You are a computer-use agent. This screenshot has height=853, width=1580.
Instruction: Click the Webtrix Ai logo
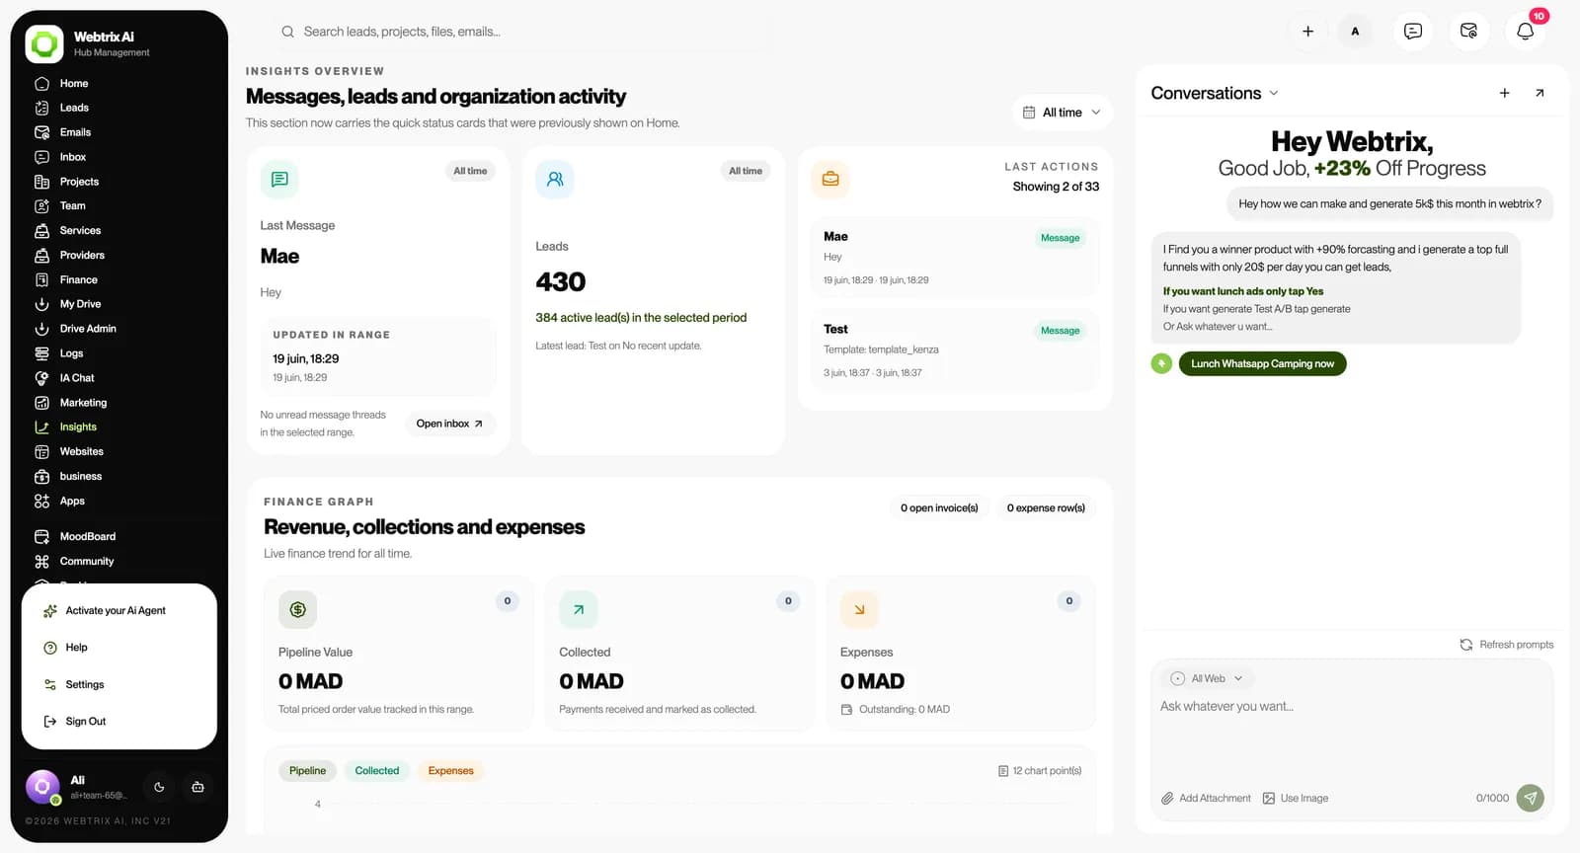44,44
